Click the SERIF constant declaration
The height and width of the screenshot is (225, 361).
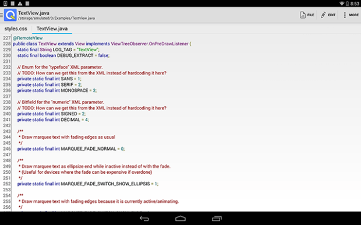click(67, 84)
